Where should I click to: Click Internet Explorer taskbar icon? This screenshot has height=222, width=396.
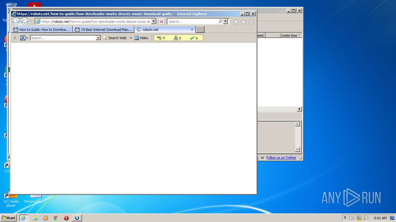coord(24,218)
